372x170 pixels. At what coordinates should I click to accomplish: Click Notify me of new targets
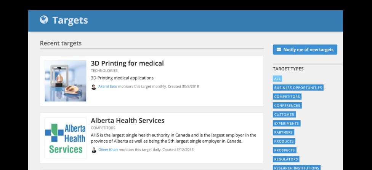pyautogui.click(x=305, y=49)
